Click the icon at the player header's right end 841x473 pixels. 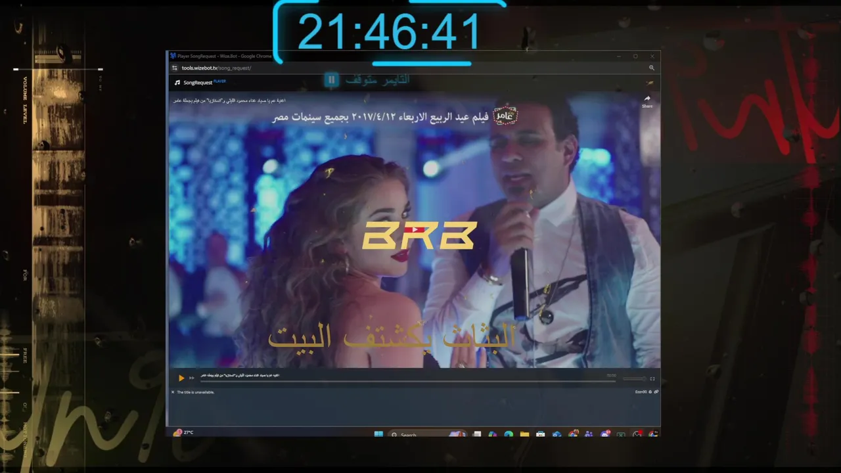[x=650, y=83]
